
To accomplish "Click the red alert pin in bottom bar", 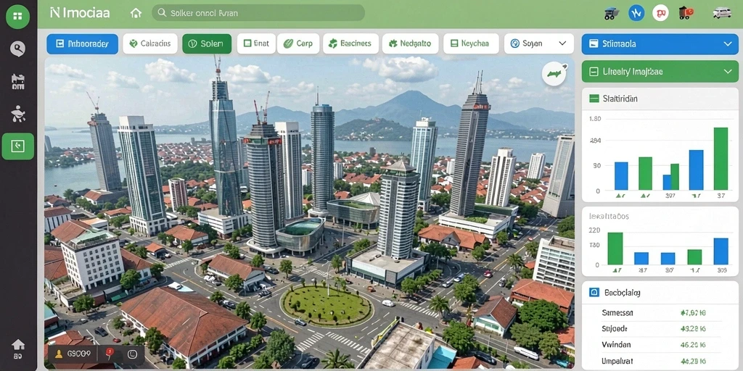I will click(110, 353).
